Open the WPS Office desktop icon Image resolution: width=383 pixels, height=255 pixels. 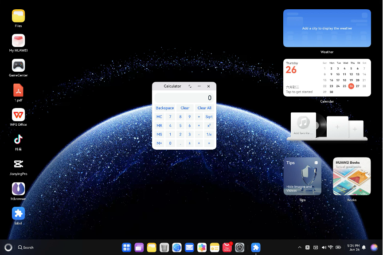(x=18, y=115)
